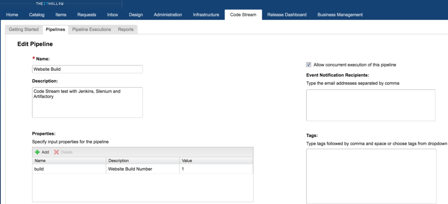Image resolution: width=448 pixels, height=204 pixels.
Task: Select the Reports tab
Action: [126, 29]
